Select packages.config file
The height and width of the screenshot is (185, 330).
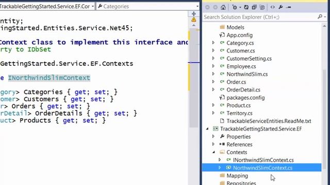[x=245, y=98]
